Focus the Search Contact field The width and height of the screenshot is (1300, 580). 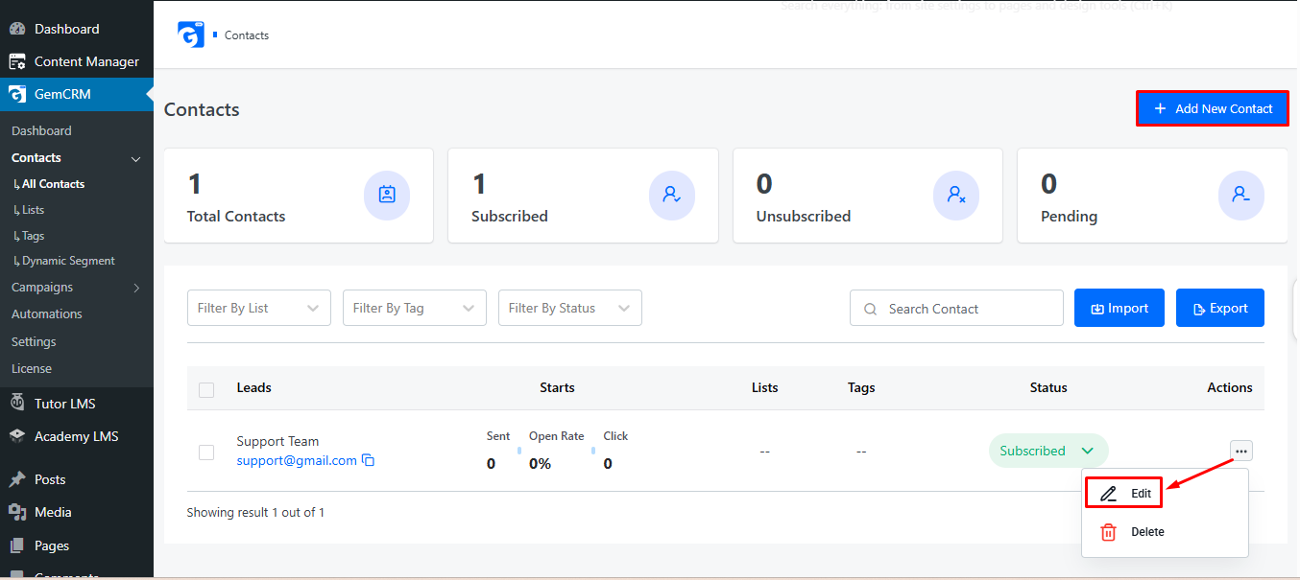(x=956, y=308)
